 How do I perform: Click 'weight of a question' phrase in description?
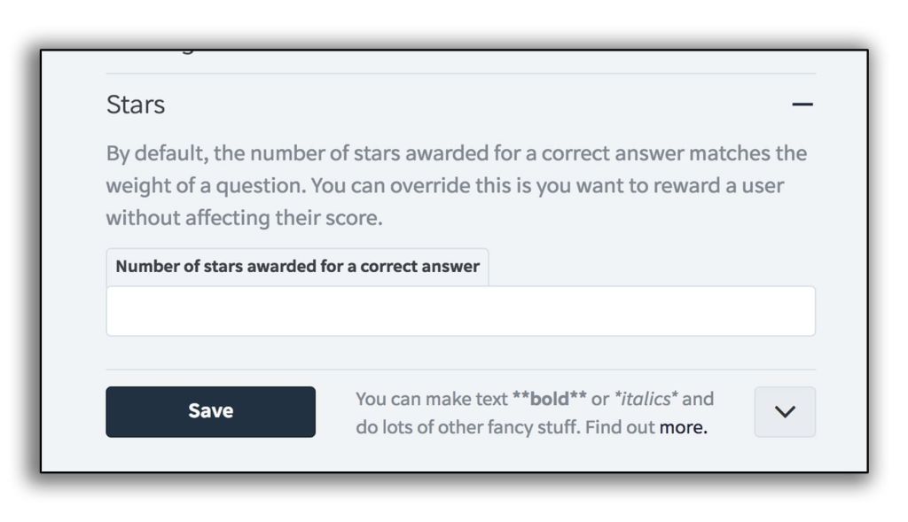click(x=206, y=186)
